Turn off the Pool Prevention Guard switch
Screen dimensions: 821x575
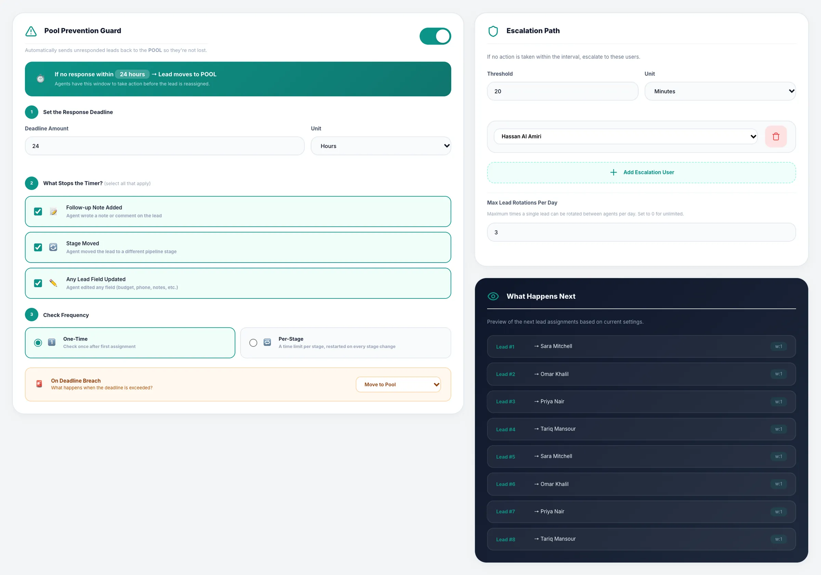(x=435, y=36)
